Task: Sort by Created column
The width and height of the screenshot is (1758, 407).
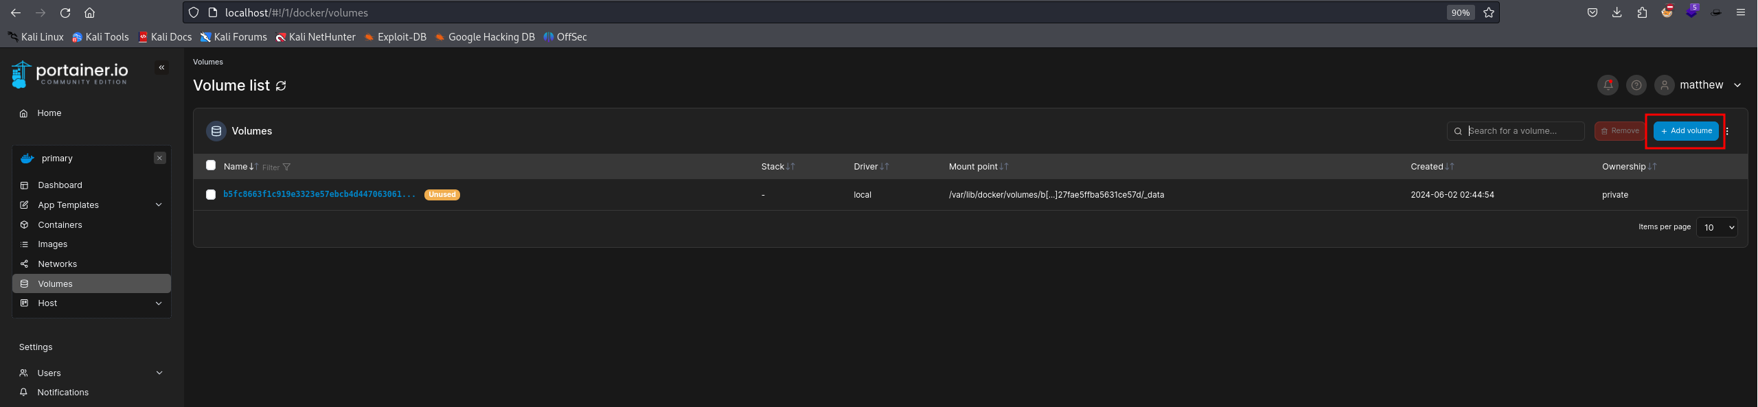Action: (x=1432, y=167)
